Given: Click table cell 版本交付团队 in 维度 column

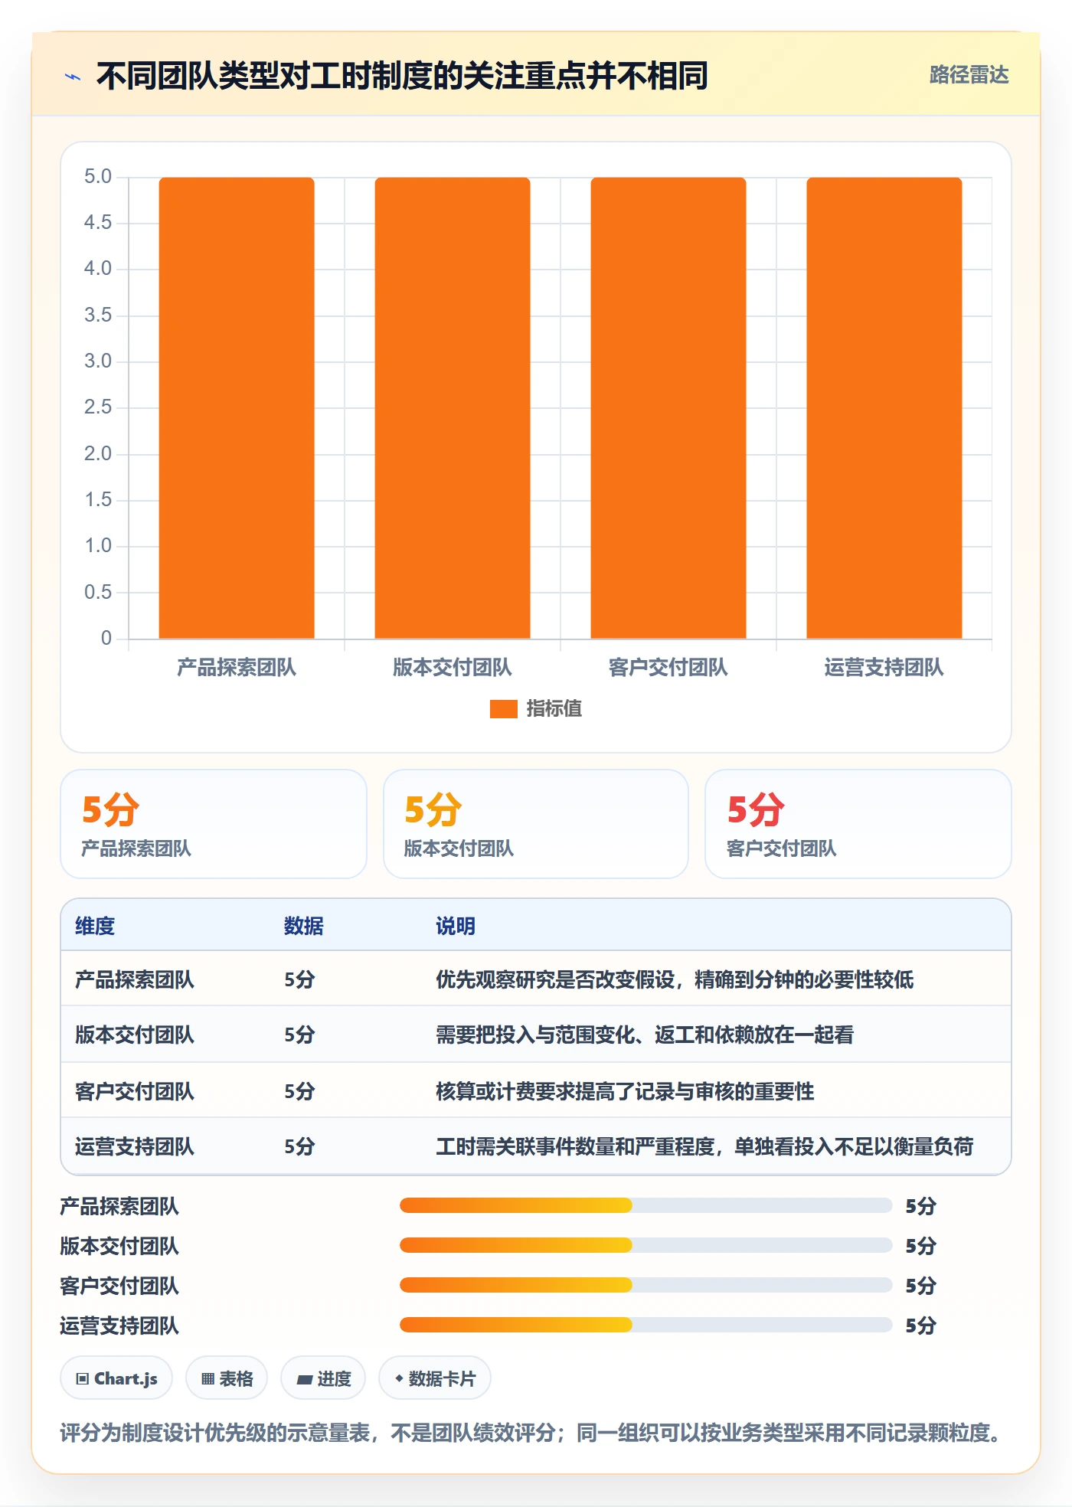Looking at the screenshot, I should click(135, 1035).
